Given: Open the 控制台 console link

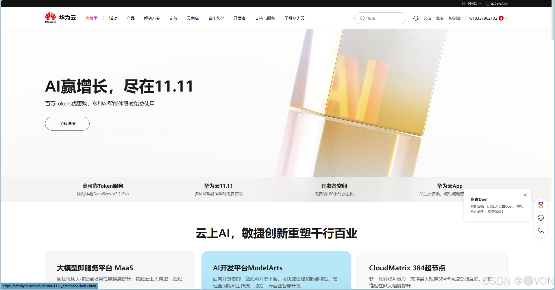Looking at the screenshot, I should [455, 18].
